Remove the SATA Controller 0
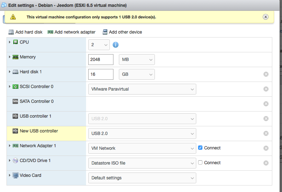 coord(266,104)
